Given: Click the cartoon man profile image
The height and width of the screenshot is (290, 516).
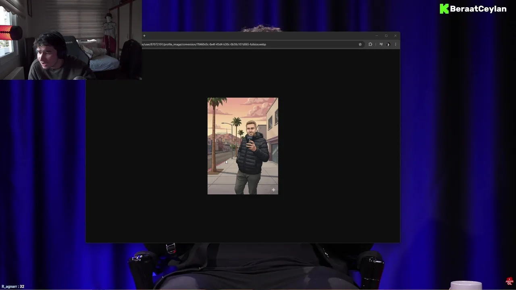Looking at the screenshot, I should pos(243,146).
